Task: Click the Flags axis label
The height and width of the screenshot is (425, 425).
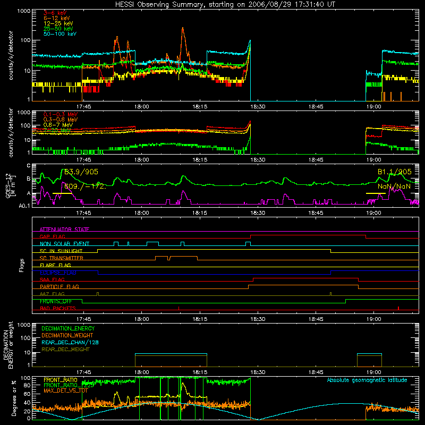Action: pyautogui.click(x=22, y=265)
